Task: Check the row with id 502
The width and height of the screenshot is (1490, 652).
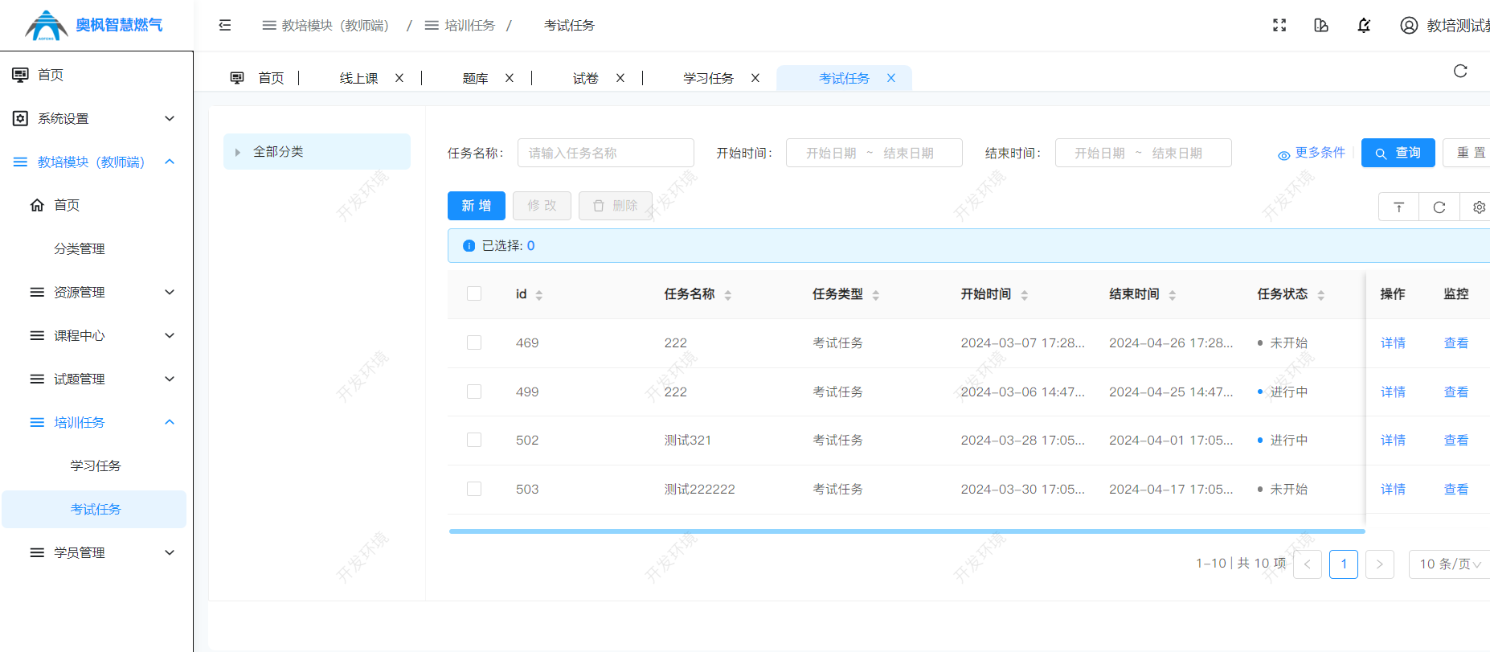Action: [474, 440]
